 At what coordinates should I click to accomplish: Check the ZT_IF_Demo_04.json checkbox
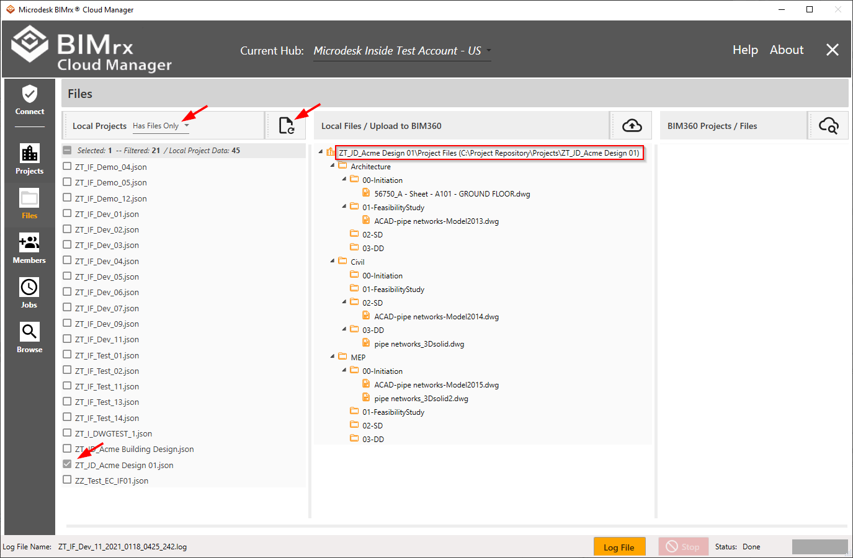pos(67,166)
